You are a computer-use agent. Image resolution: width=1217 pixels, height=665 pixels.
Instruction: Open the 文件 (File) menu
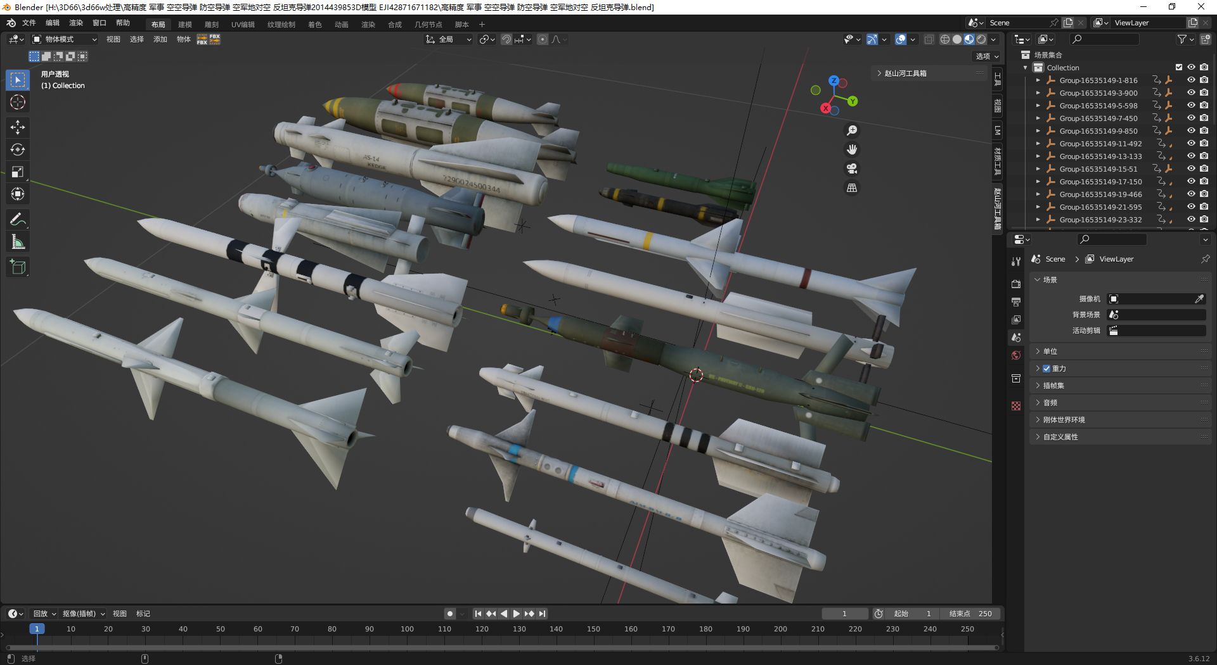pyautogui.click(x=29, y=23)
